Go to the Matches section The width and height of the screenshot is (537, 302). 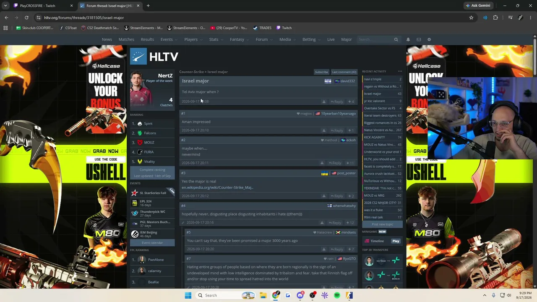126,39
